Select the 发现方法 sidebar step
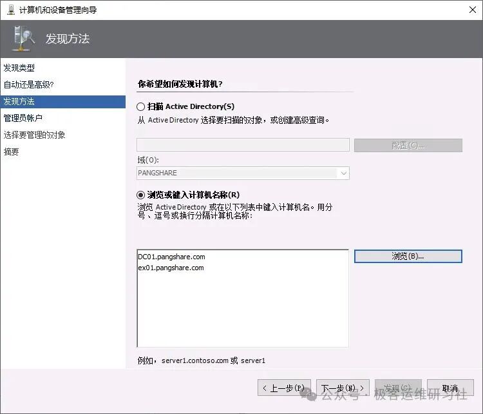This screenshot has height=414, width=483. tap(63, 101)
